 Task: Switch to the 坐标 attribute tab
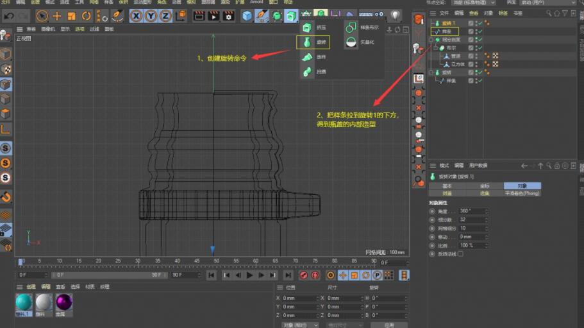point(485,186)
